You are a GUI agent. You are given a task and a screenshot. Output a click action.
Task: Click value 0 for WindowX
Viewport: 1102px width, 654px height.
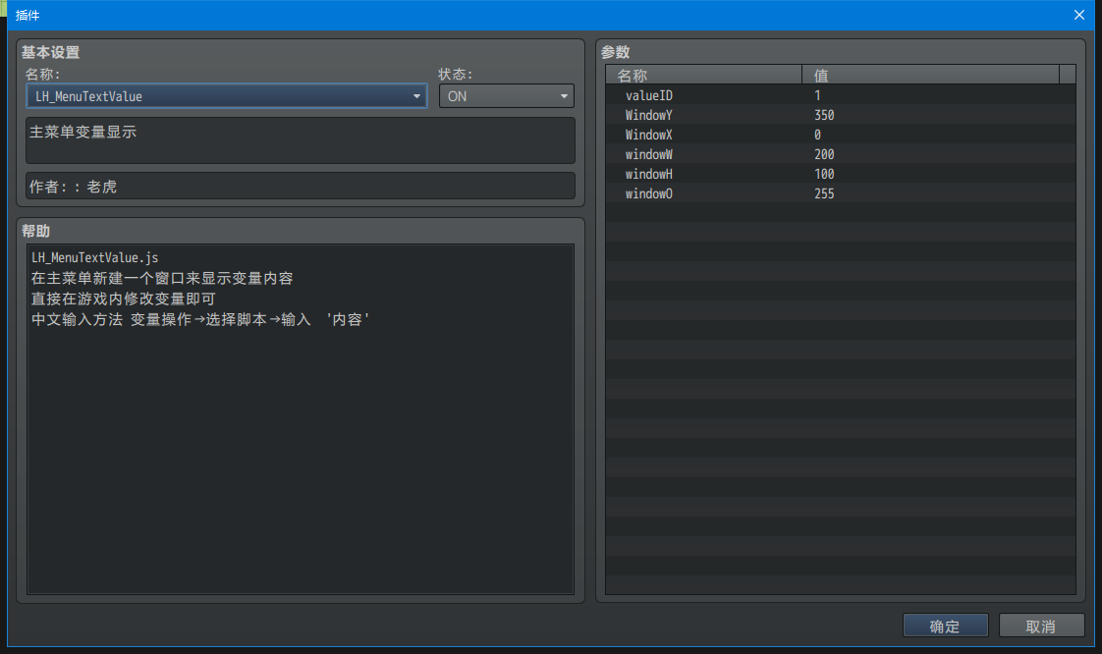[x=817, y=135]
